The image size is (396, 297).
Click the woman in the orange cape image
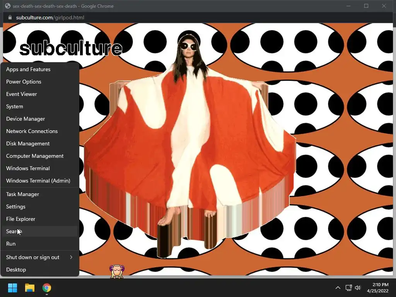pyautogui.click(x=189, y=147)
